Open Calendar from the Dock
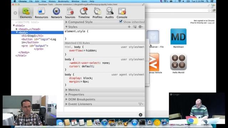 74,122
